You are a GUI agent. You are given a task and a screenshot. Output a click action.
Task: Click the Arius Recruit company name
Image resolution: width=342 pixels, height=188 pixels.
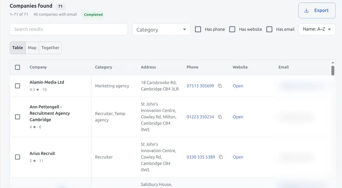(42, 153)
